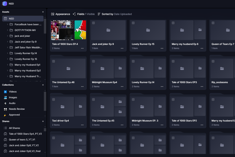This screenshot has width=235, height=157.
Task: Open the more options for Lovely Runner Ep.14 card
Action: tap(162, 86)
